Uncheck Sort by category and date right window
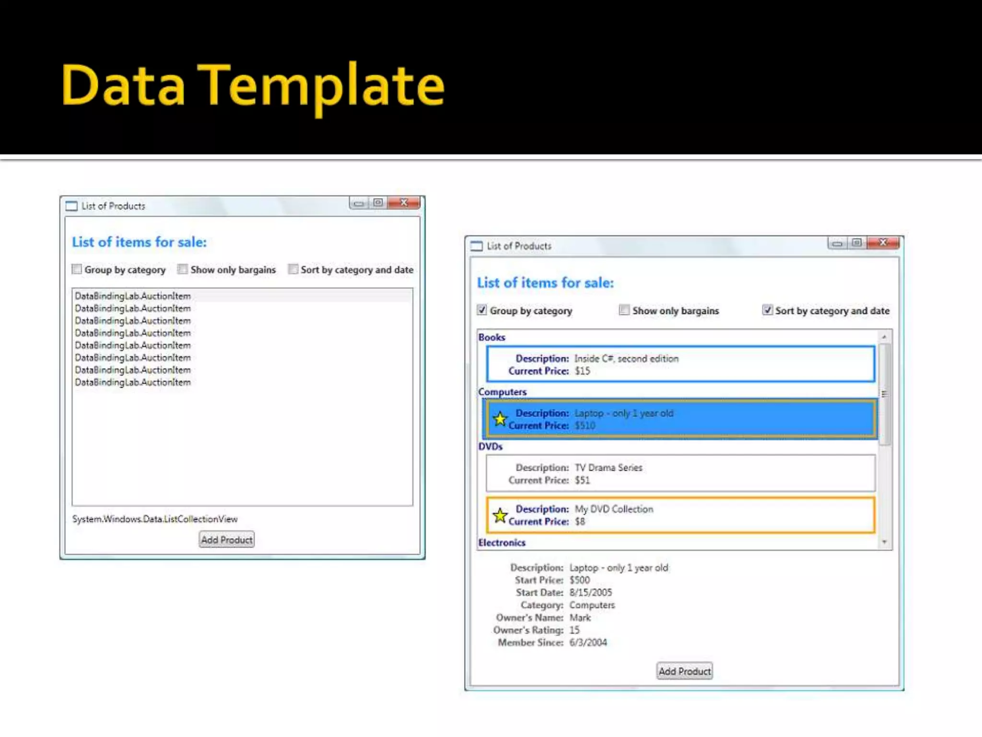982x737 pixels. coord(767,310)
